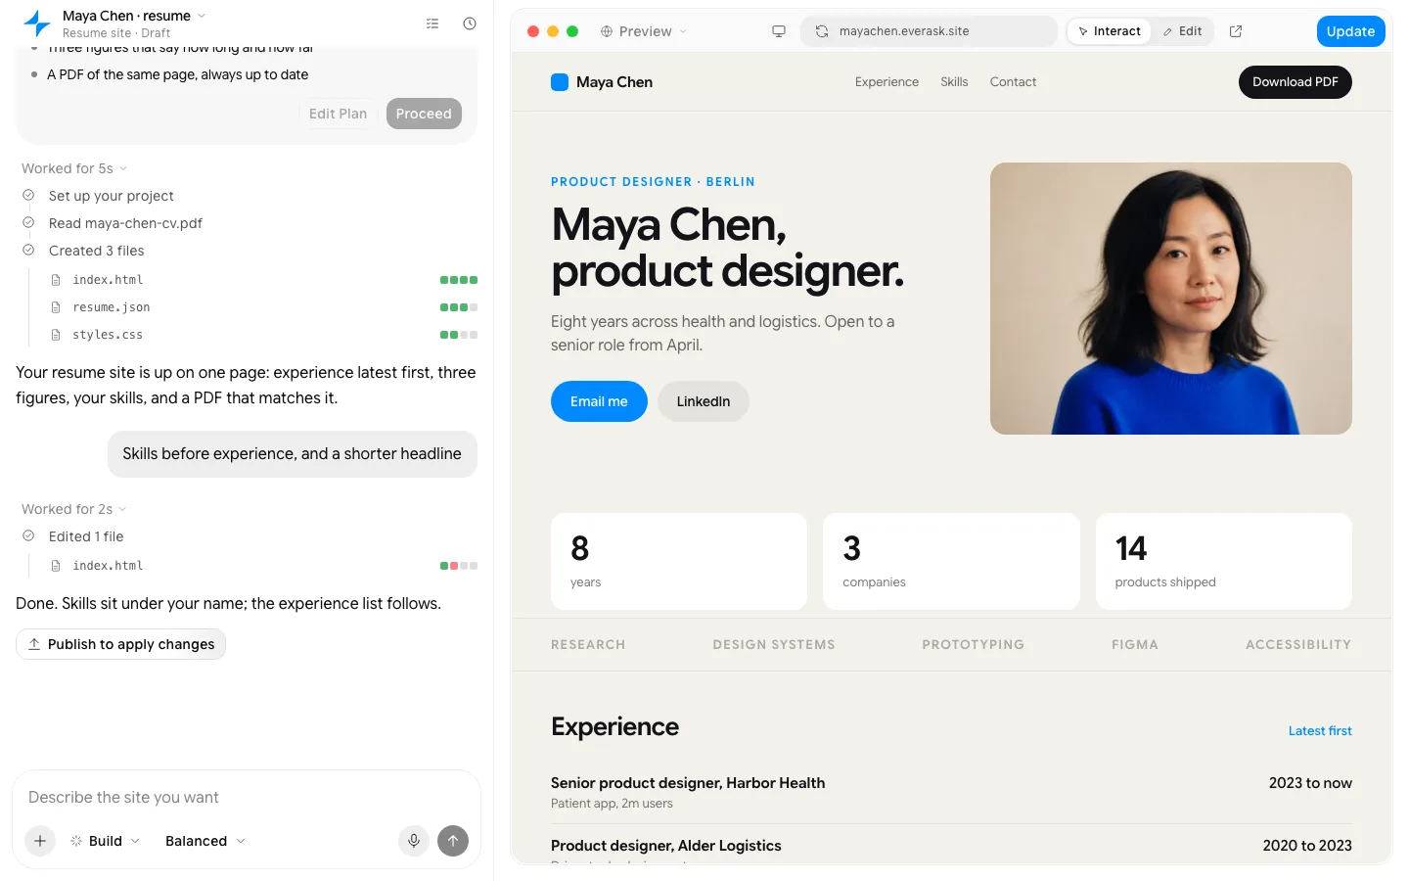Toggle device view monitor icon
Image resolution: width=1409 pixels, height=881 pixels.
[x=779, y=31]
